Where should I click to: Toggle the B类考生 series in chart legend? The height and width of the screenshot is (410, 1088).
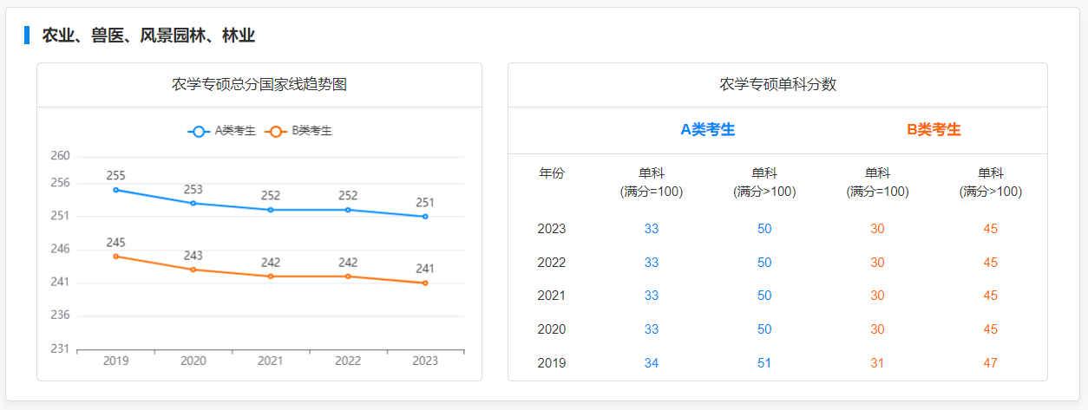298,131
